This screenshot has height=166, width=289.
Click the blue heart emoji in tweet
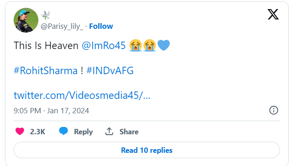(164, 45)
